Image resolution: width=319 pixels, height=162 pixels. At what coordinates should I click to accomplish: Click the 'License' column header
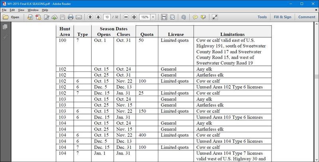click(176, 35)
